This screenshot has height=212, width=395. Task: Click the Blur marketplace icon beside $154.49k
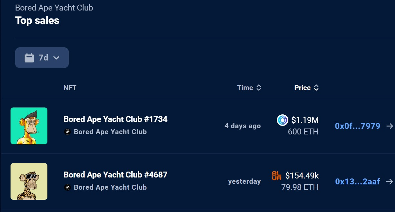277,176
